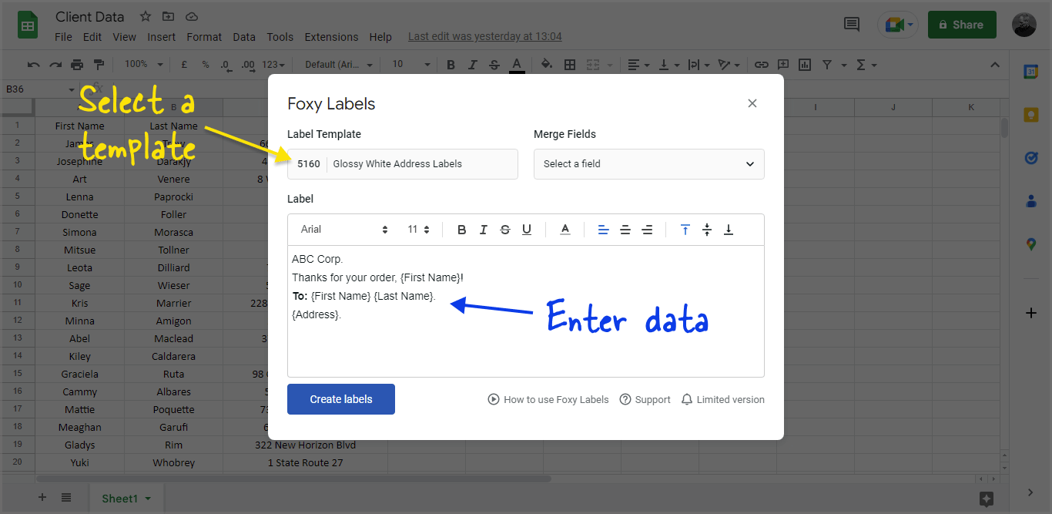The width and height of the screenshot is (1052, 514).
Task: Click add sheet plus button
Action: [x=42, y=498]
